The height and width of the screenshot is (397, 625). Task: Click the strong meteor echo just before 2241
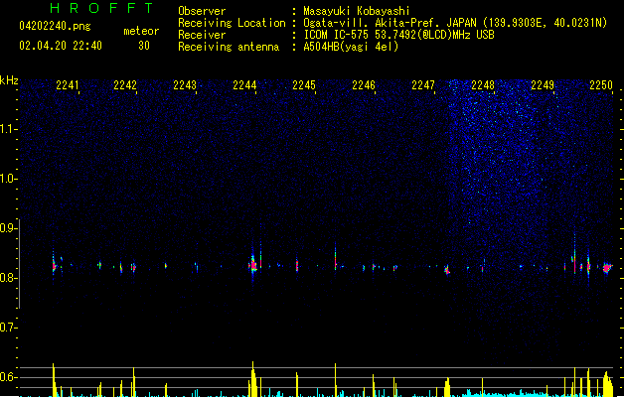(x=54, y=266)
